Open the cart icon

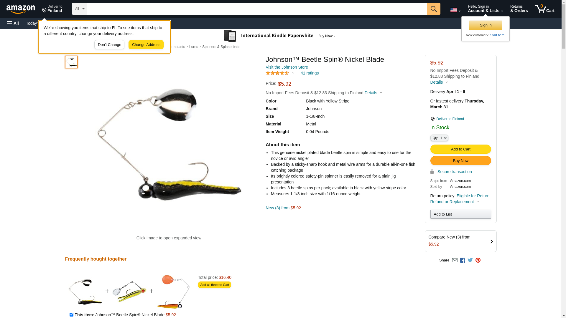tap(545, 9)
